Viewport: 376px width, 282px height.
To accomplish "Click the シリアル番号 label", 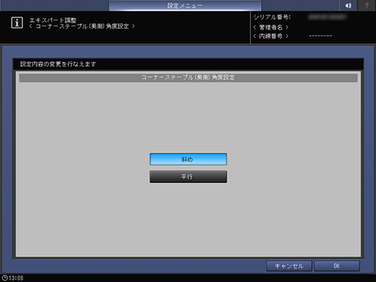I will click(x=272, y=17).
